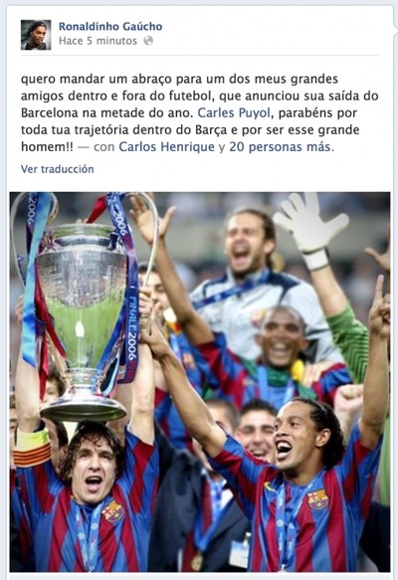Click the 'Ver traducción' link
The height and width of the screenshot is (580, 398).
[58, 169]
